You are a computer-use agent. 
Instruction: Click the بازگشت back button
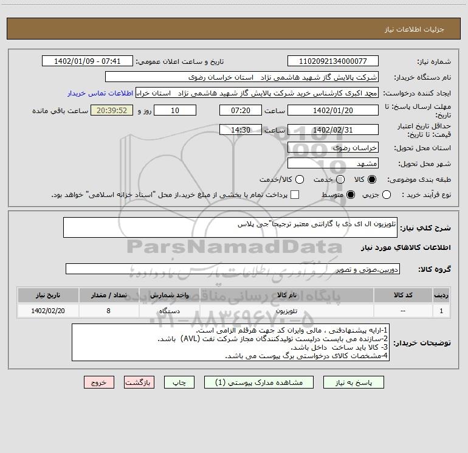pos(139,382)
